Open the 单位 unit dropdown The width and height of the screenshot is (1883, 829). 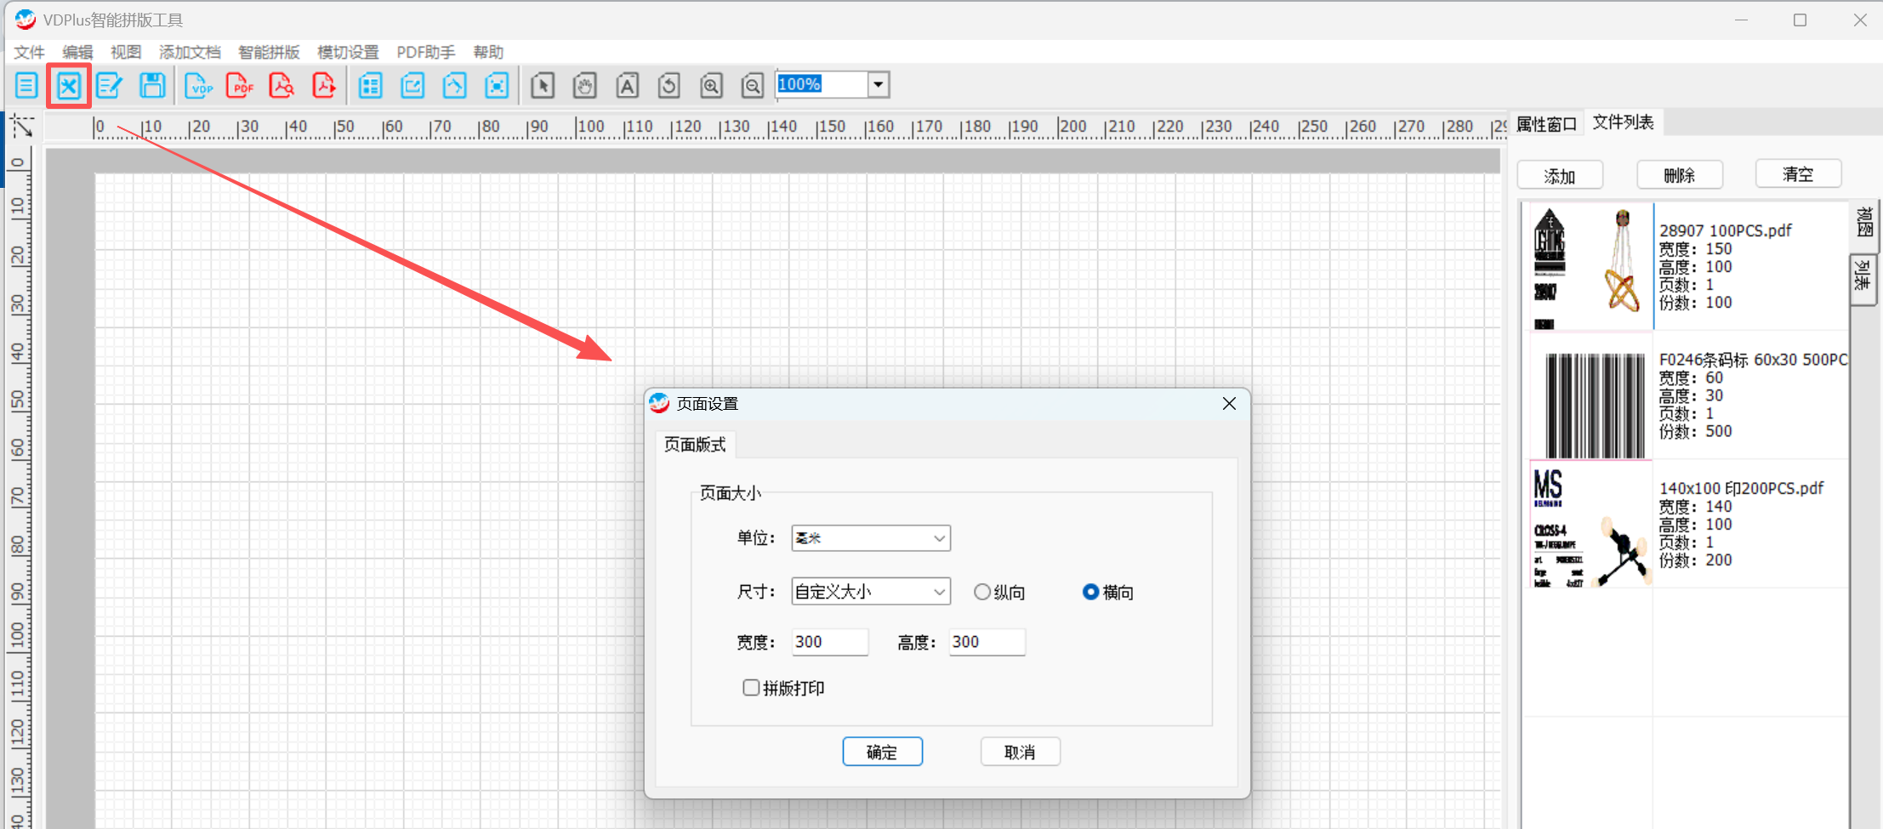tap(870, 538)
